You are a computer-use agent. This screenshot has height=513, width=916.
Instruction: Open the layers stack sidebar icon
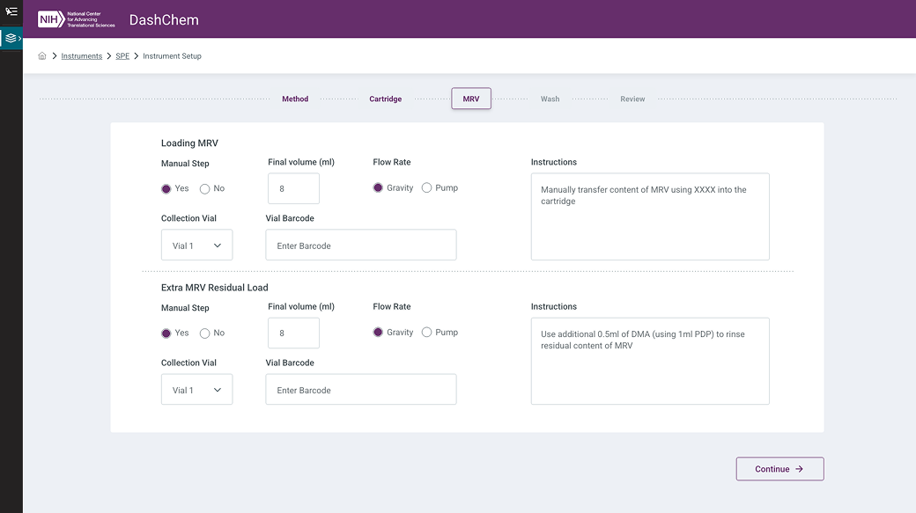pyautogui.click(x=11, y=39)
